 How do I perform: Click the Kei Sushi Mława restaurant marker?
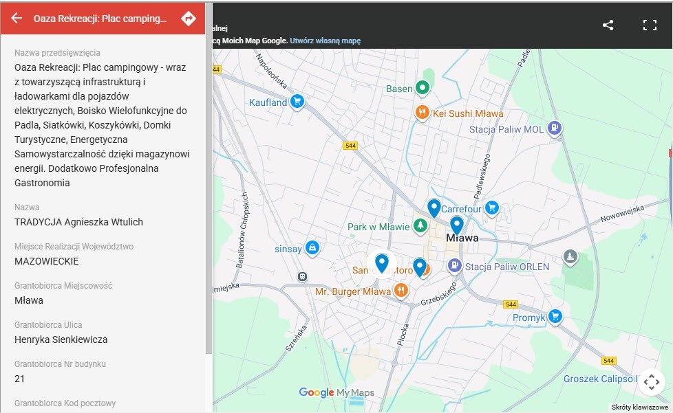[x=423, y=112]
